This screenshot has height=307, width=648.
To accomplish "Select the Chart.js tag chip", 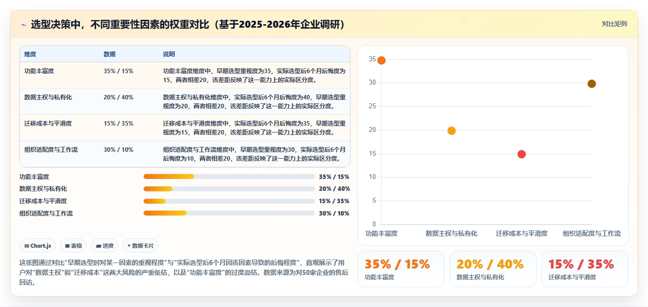I will pos(38,246).
